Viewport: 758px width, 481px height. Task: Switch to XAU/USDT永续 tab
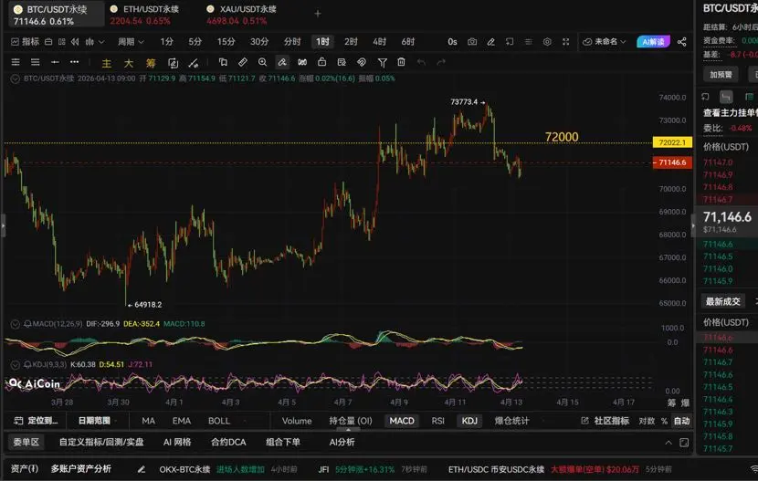[x=241, y=15]
